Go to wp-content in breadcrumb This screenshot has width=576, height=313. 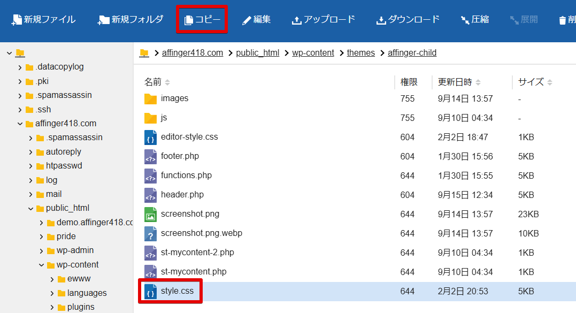coord(313,53)
